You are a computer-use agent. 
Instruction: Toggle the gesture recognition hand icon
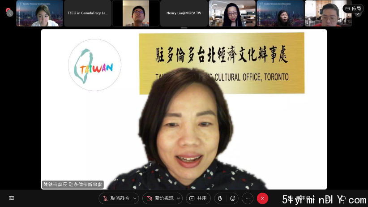click(220, 198)
